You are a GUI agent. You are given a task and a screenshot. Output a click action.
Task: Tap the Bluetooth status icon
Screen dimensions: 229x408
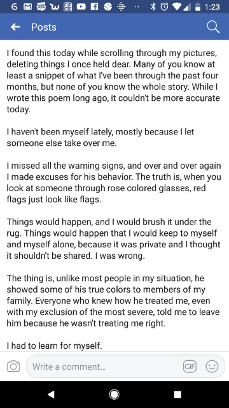point(153,7)
